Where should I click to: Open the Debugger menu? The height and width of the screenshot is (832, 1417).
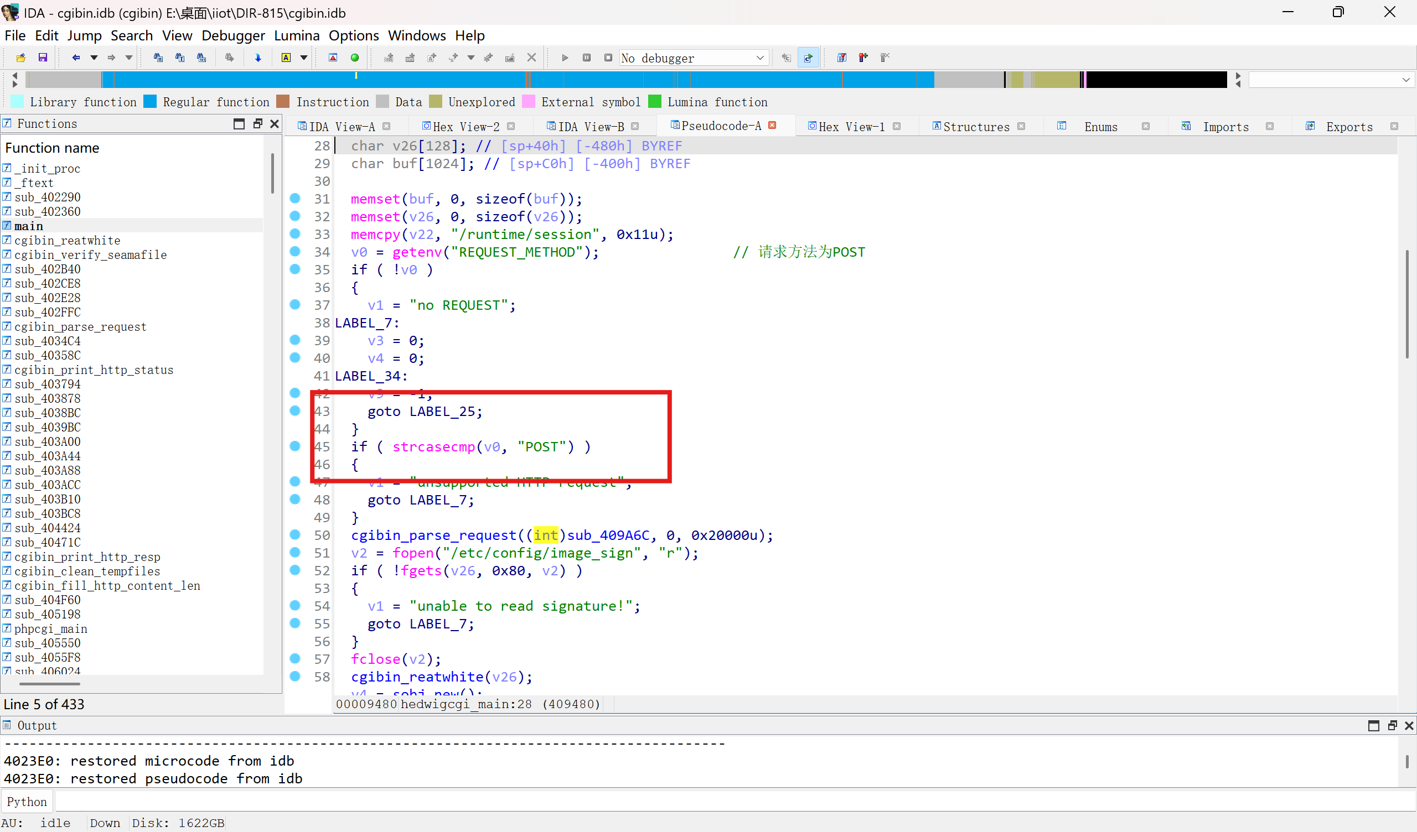click(x=233, y=35)
